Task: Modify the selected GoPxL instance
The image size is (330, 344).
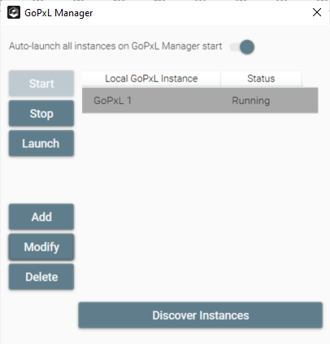Action: [x=41, y=247]
